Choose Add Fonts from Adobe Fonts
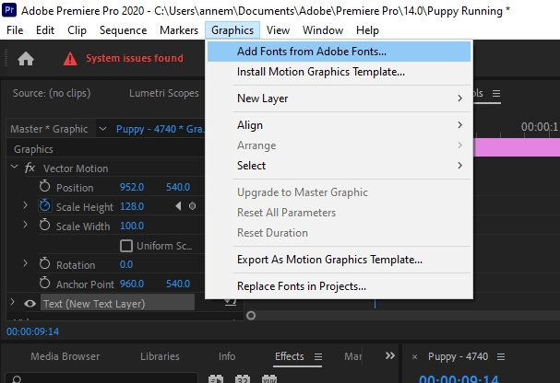 click(x=339, y=52)
